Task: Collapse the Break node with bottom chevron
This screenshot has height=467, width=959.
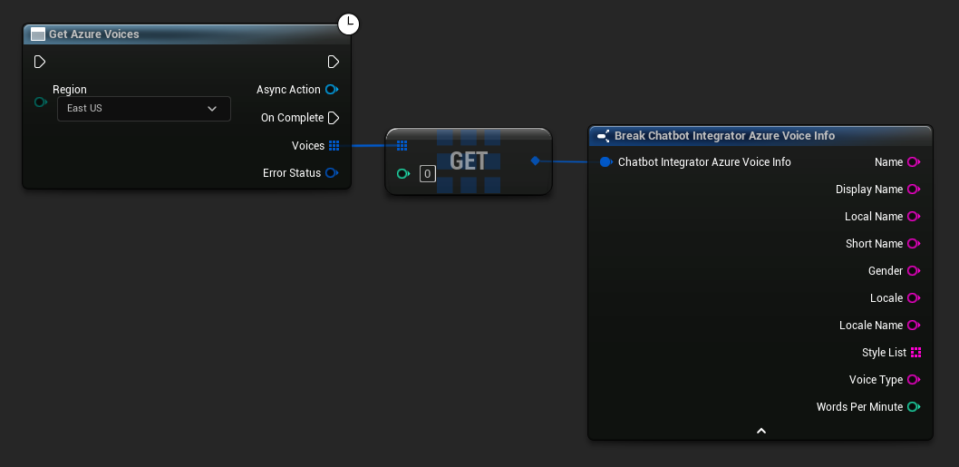Action: pos(760,431)
